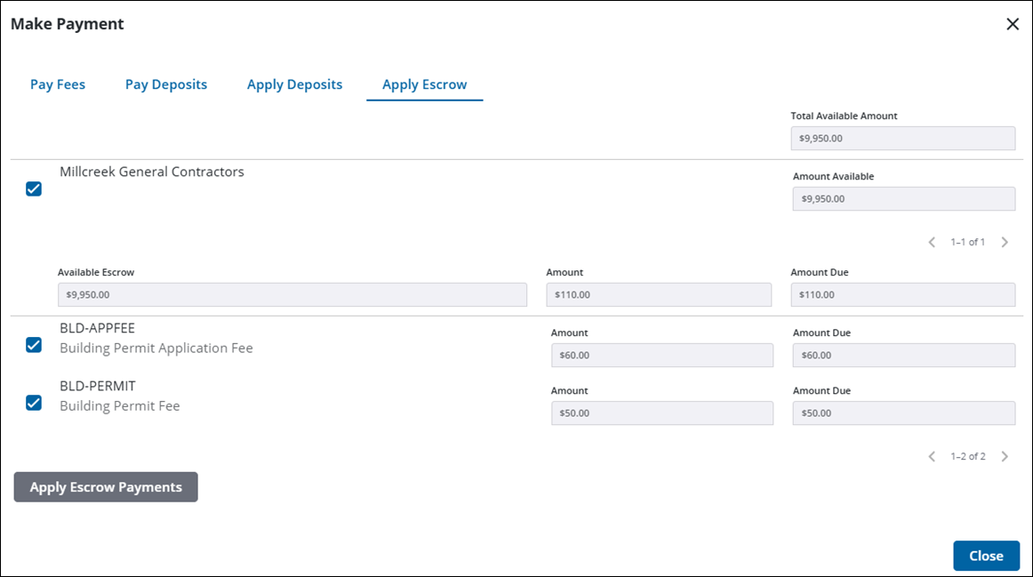Click the BLD-PERMIT Amount Due field
The width and height of the screenshot is (1033, 577).
coord(903,413)
